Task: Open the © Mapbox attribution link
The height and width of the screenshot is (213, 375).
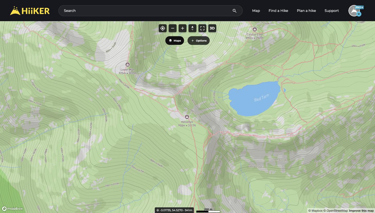Action: tap(316, 211)
